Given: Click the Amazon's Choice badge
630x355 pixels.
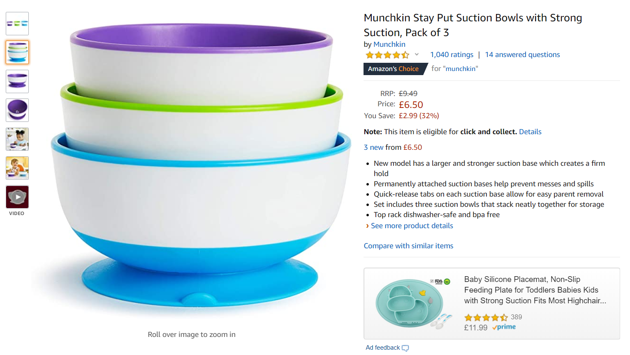Looking at the screenshot, I should 394,69.
